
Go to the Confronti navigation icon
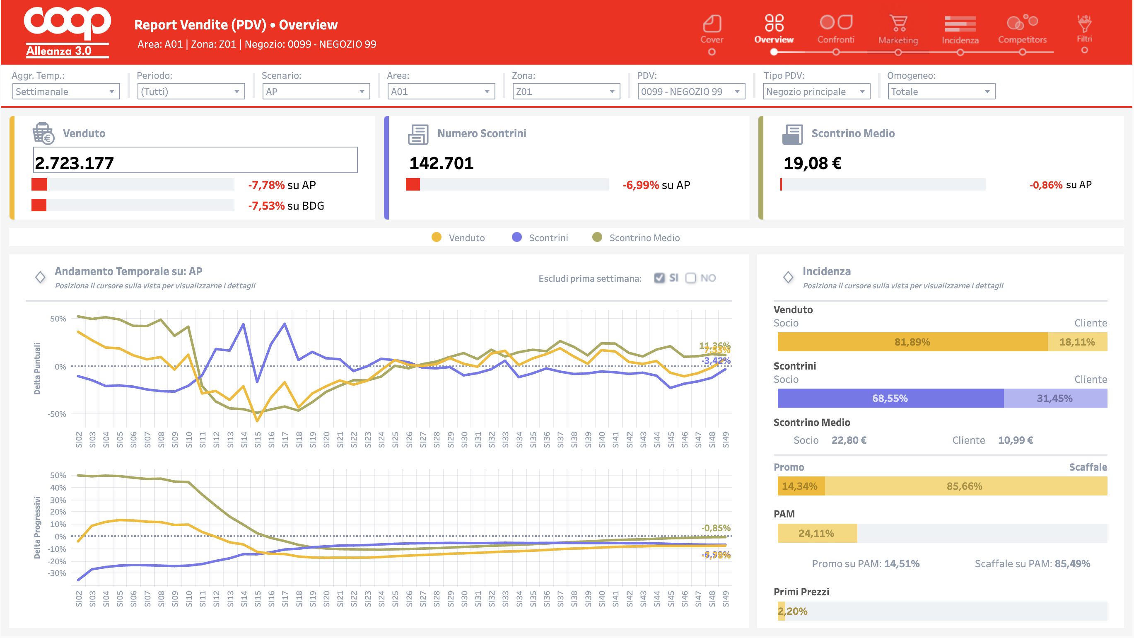835,23
